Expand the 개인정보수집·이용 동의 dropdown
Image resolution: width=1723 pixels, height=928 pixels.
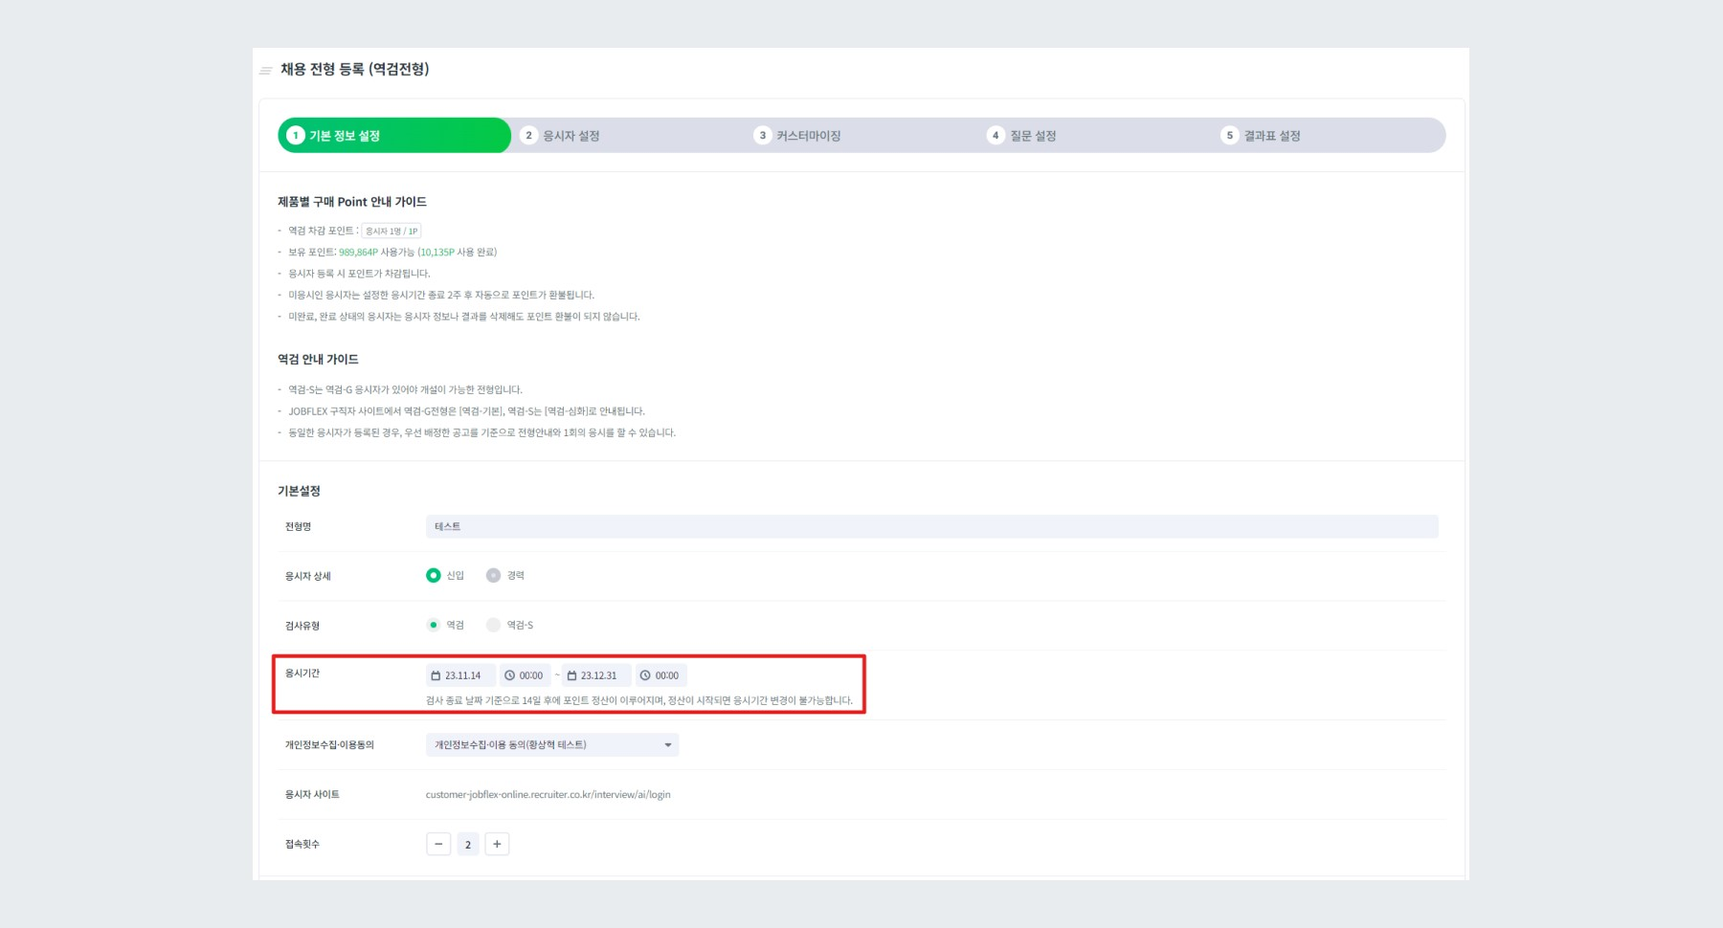[x=552, y=744]
